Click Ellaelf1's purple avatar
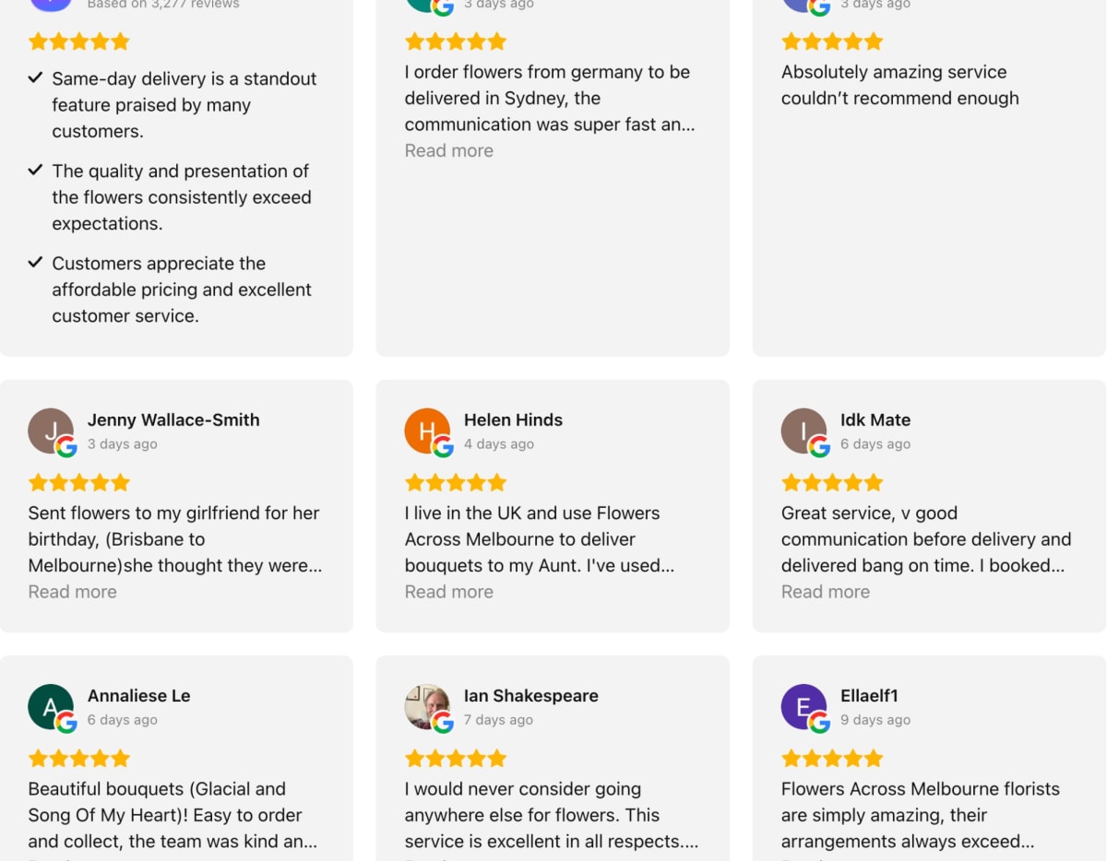This screenshot has height=861, width=1107. 803,707
